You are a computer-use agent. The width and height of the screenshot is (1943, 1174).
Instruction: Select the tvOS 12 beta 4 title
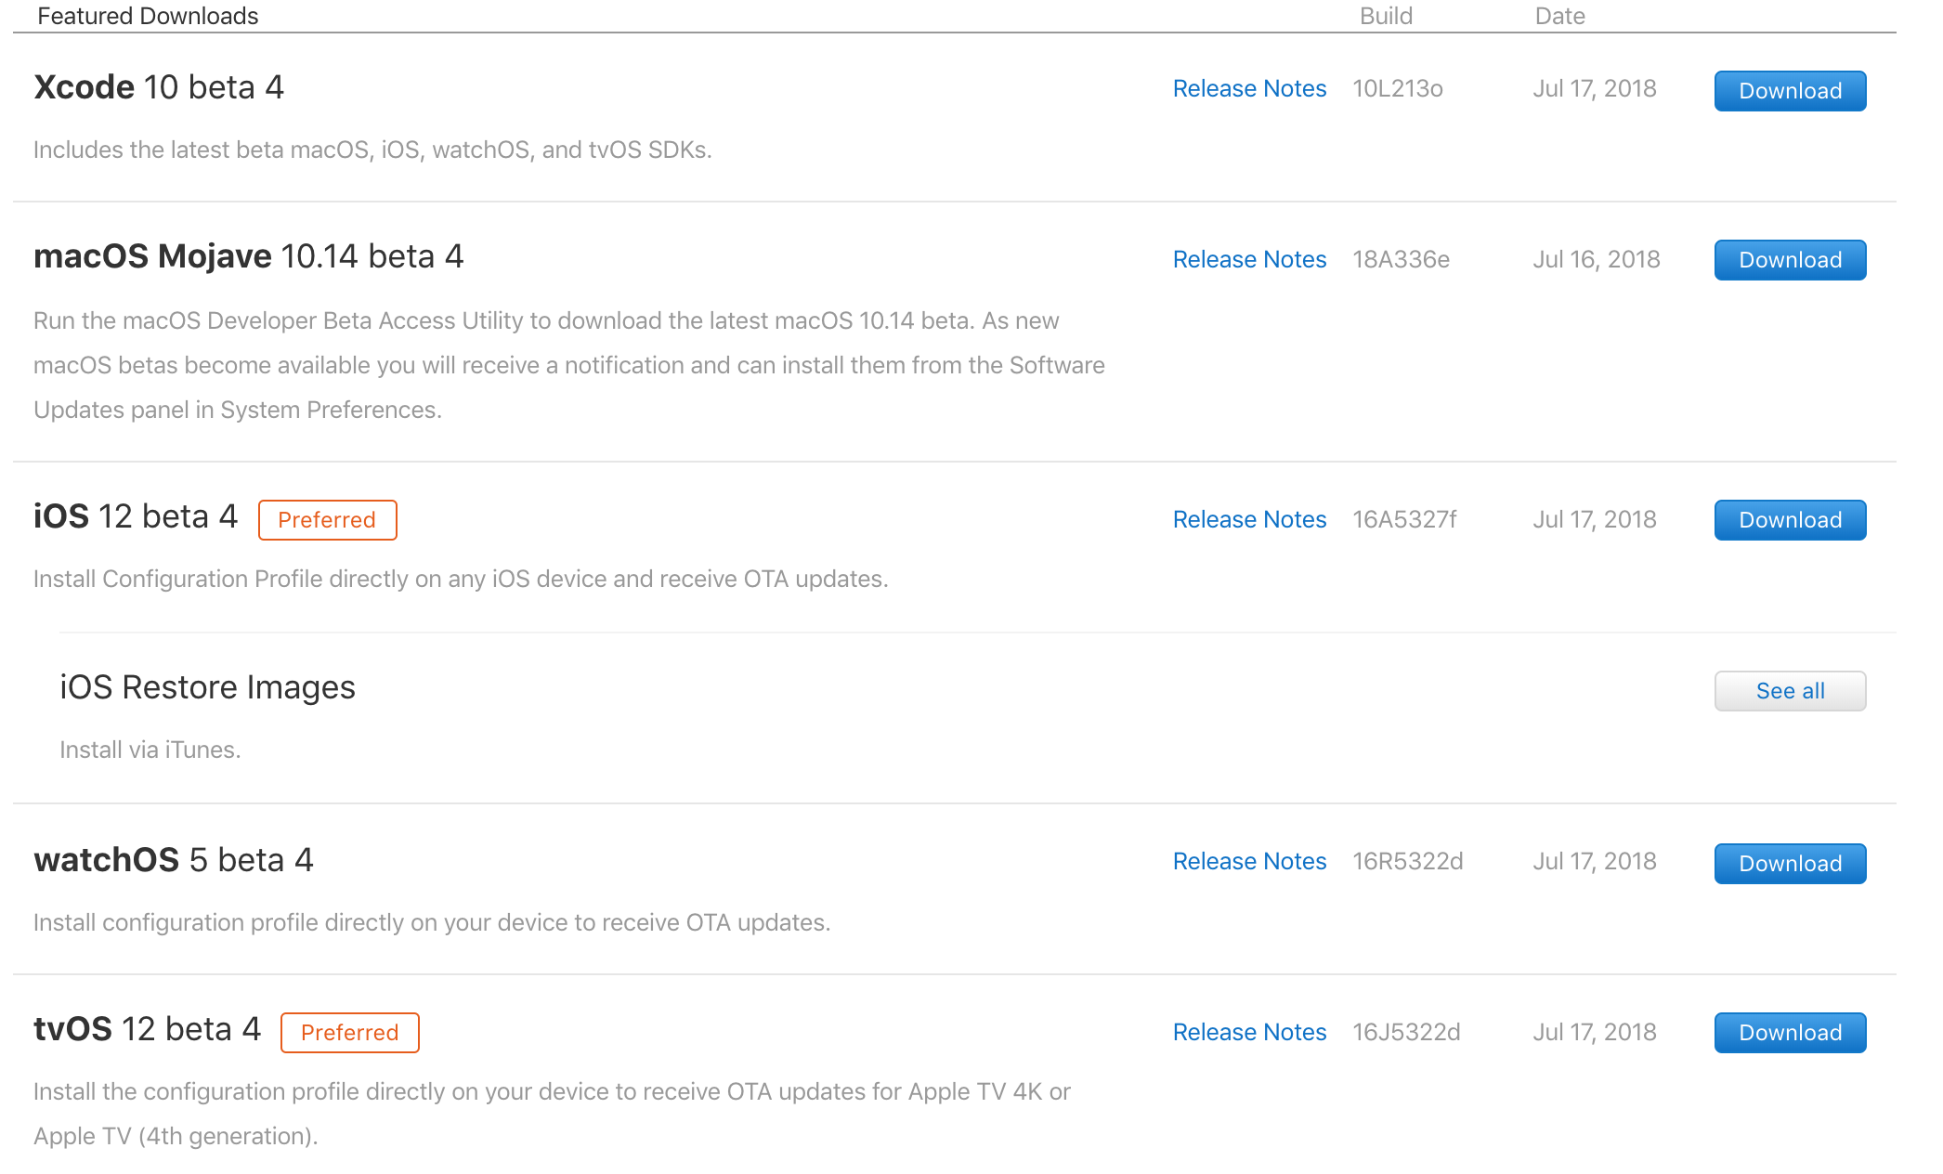[x=147, y=1029]
